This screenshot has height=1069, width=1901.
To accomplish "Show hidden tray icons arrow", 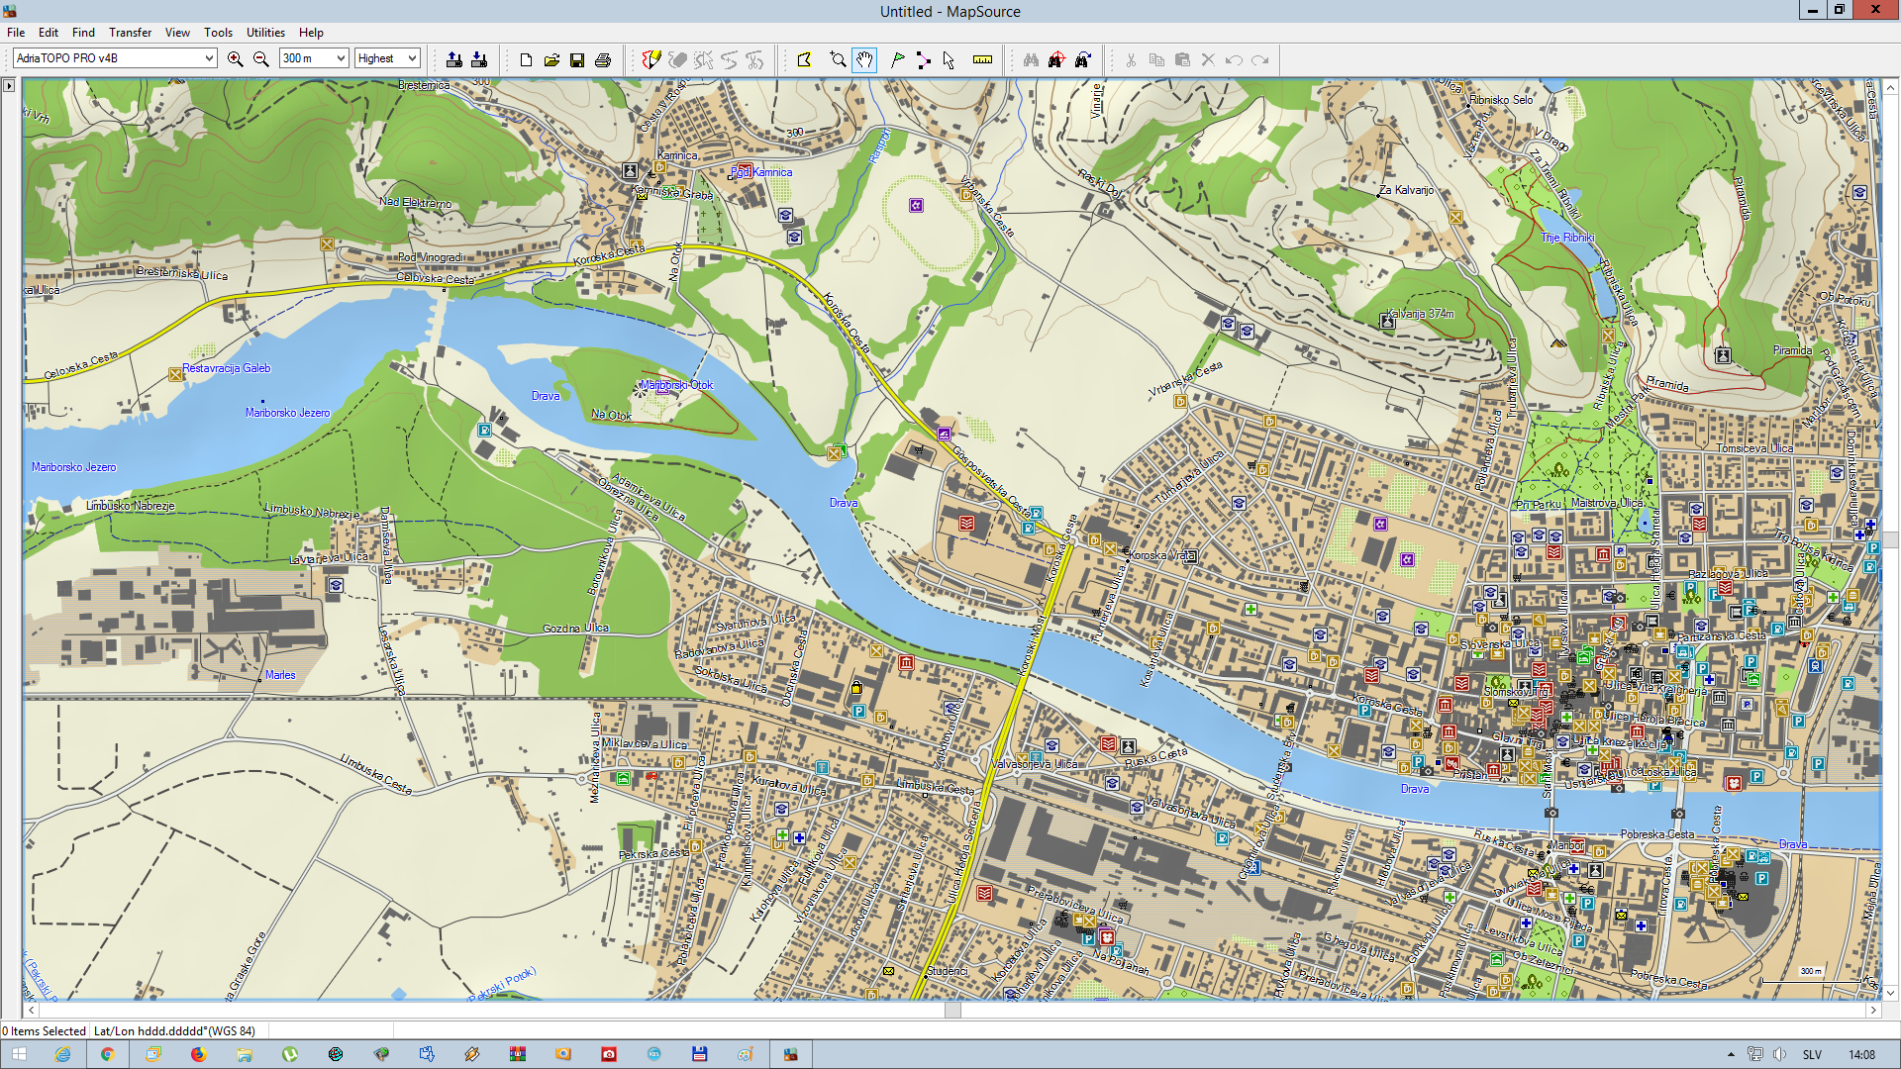I will point(1731,1054).
